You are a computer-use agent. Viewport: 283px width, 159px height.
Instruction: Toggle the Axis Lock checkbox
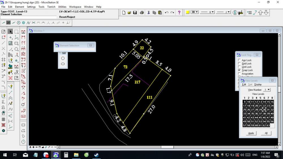click(239, 60)
